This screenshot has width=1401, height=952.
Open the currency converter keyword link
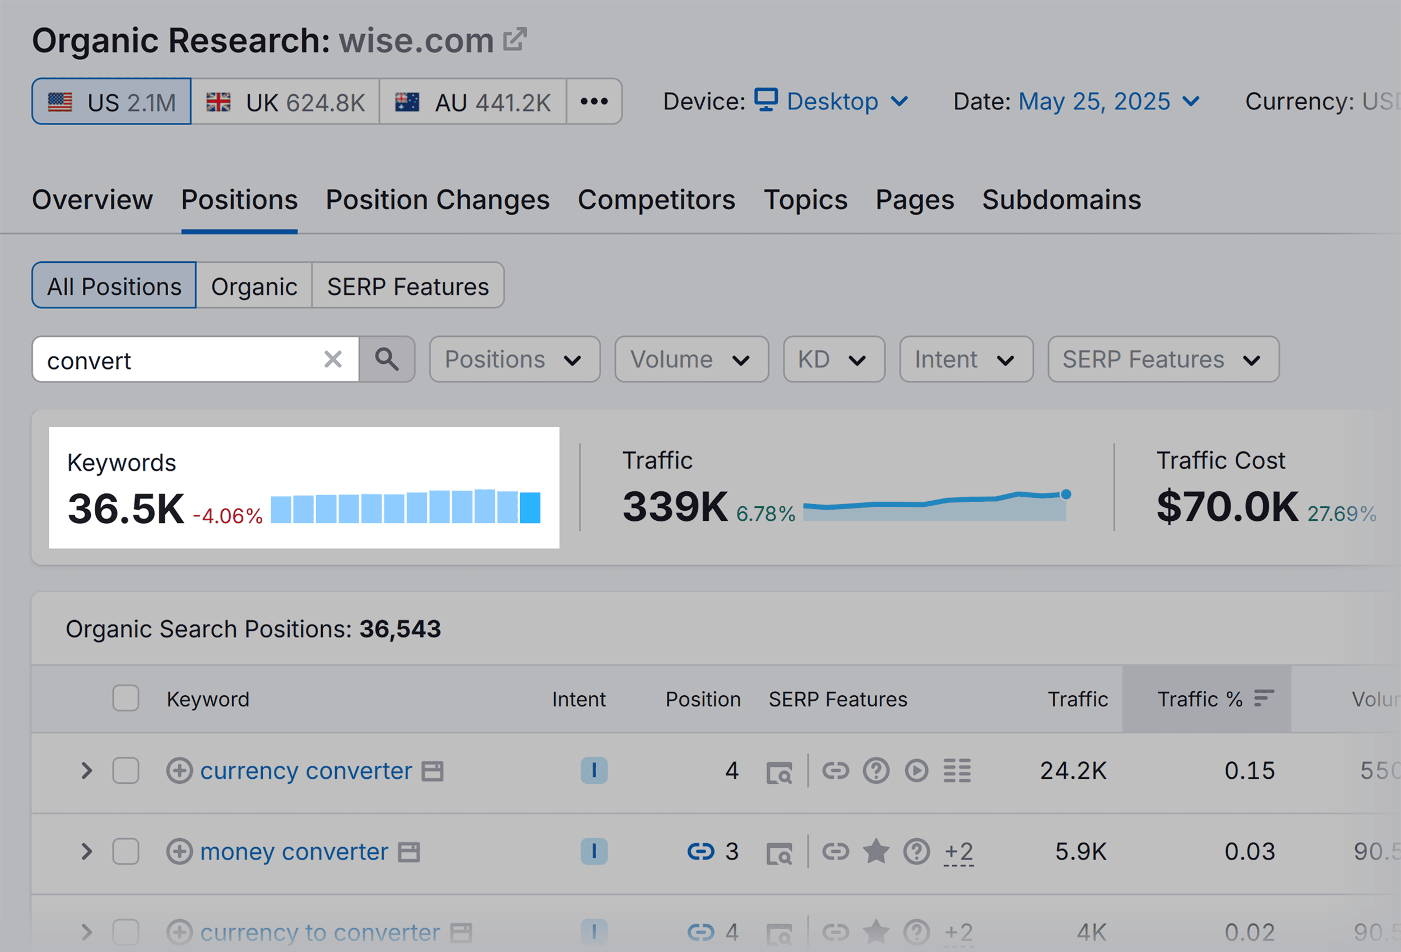tap(306, 771)
